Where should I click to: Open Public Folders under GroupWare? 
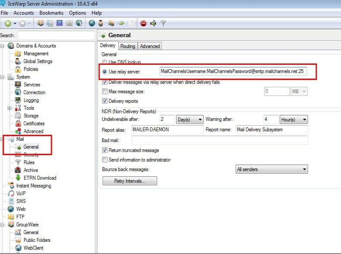tap(37, 240)
